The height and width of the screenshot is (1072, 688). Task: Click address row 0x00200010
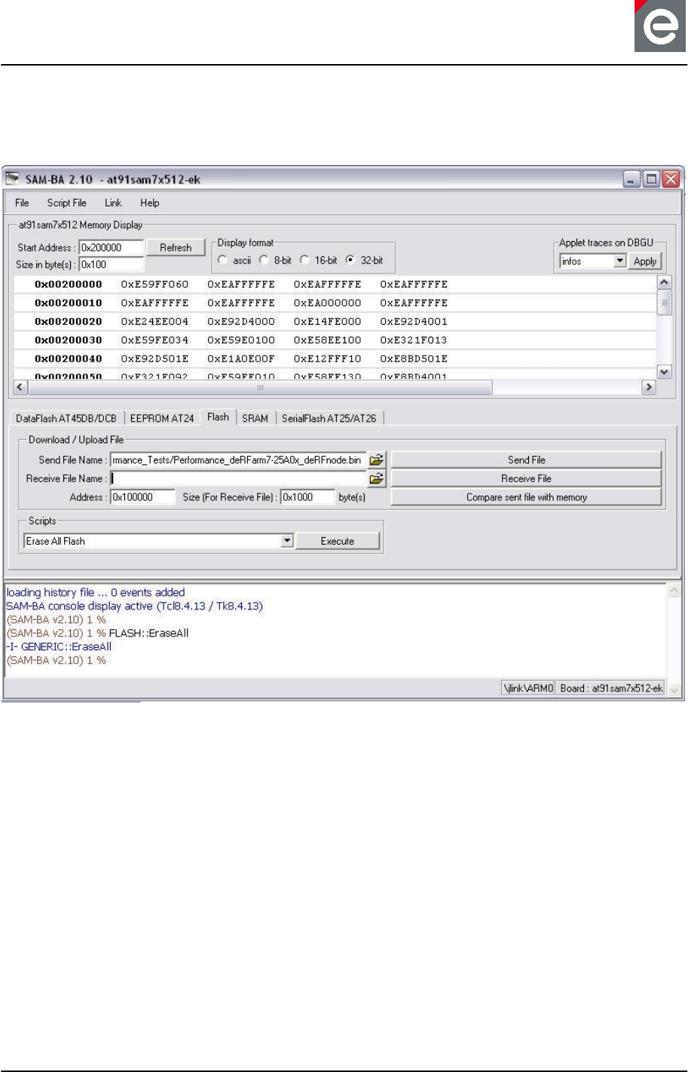[69, 303]
